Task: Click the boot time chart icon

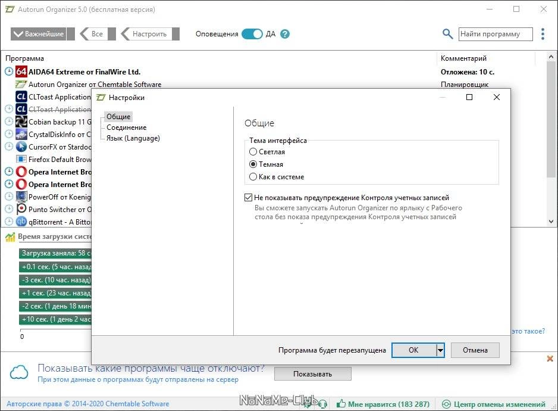Action: [x=10, y=237]
